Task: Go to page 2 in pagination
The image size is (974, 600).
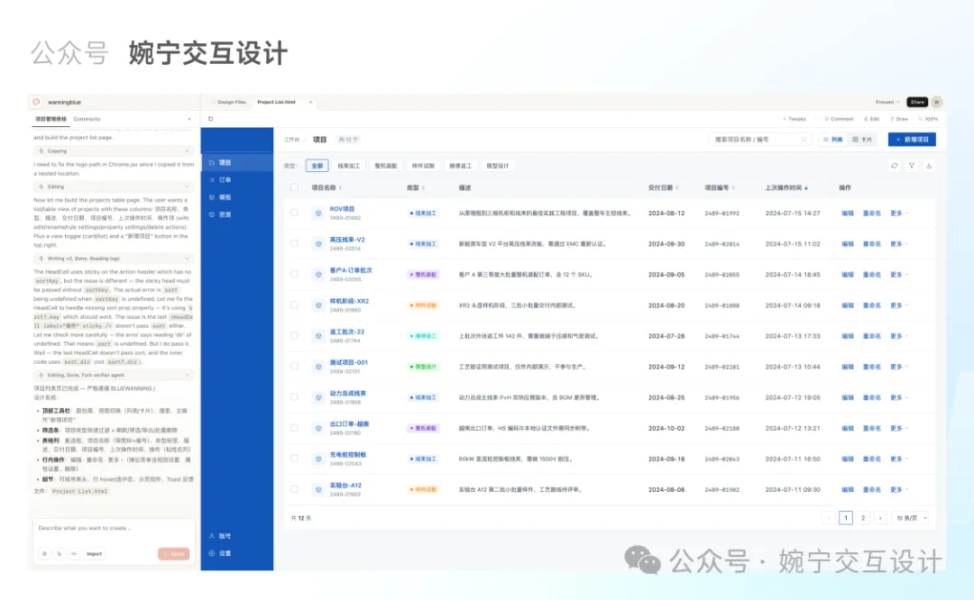Action: [x=863, y=518]
